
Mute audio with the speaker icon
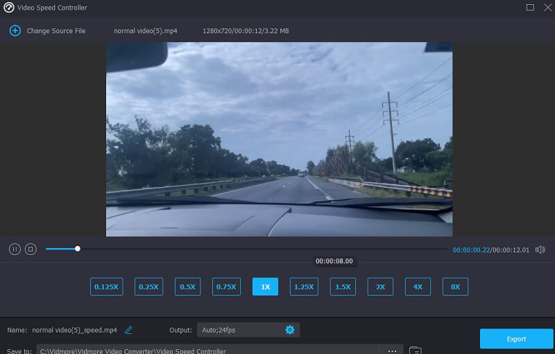click(x=540, y=249)
